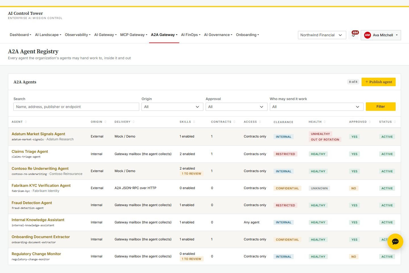Click Contoso Re row's 1 TO REVIEW badge
The image size is (409, 273).
click(x=191, y=173)
